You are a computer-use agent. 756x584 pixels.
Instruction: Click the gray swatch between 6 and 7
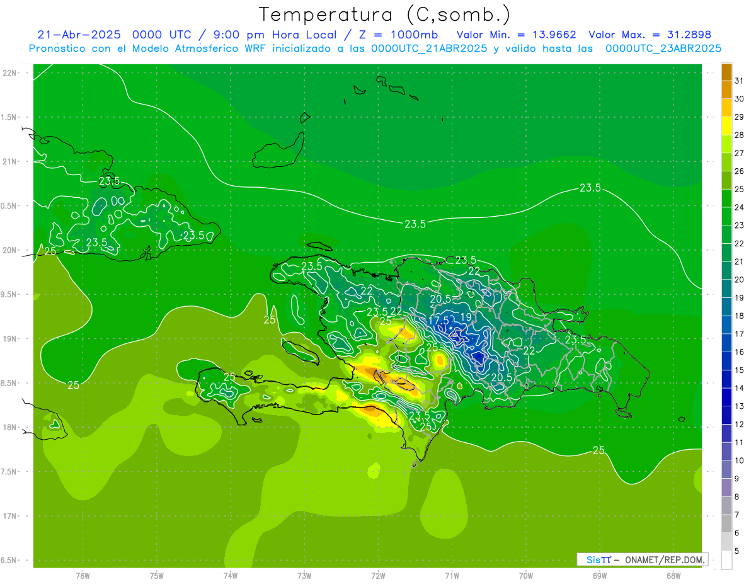(x=726, y=524)
